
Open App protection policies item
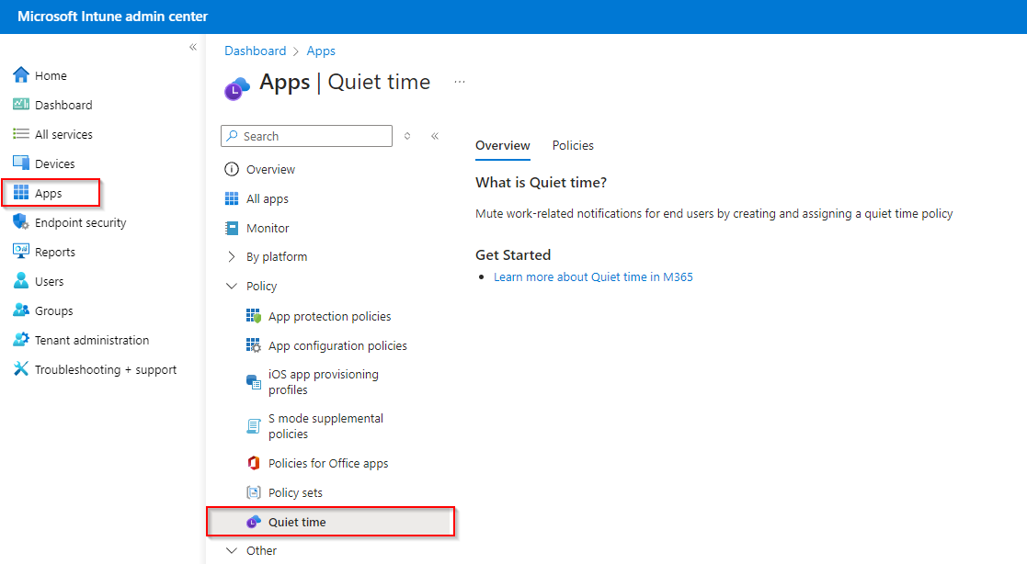click(x=329, y=316)
